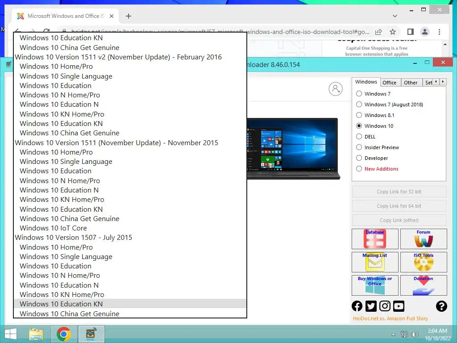
Task: Open File Explorer from taskbar
Action: 36,334
